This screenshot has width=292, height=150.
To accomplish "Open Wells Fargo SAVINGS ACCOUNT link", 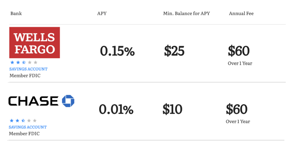I will [29, 69].
